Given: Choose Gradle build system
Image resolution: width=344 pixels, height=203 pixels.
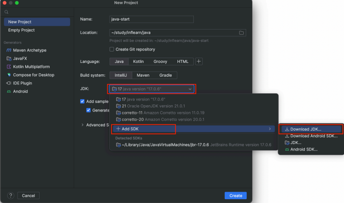Looking at the screenshot, I should point(166,75).
